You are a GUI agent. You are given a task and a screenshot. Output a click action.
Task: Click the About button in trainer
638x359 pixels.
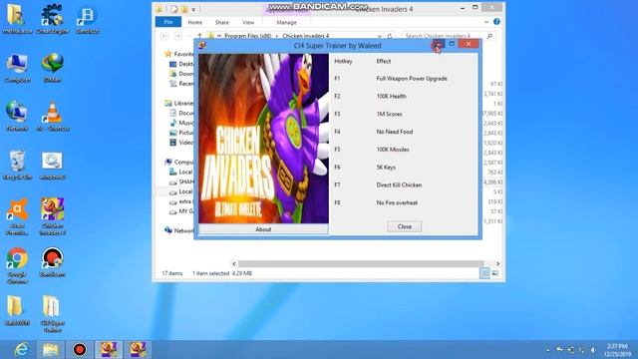click(x=263, y=229)
